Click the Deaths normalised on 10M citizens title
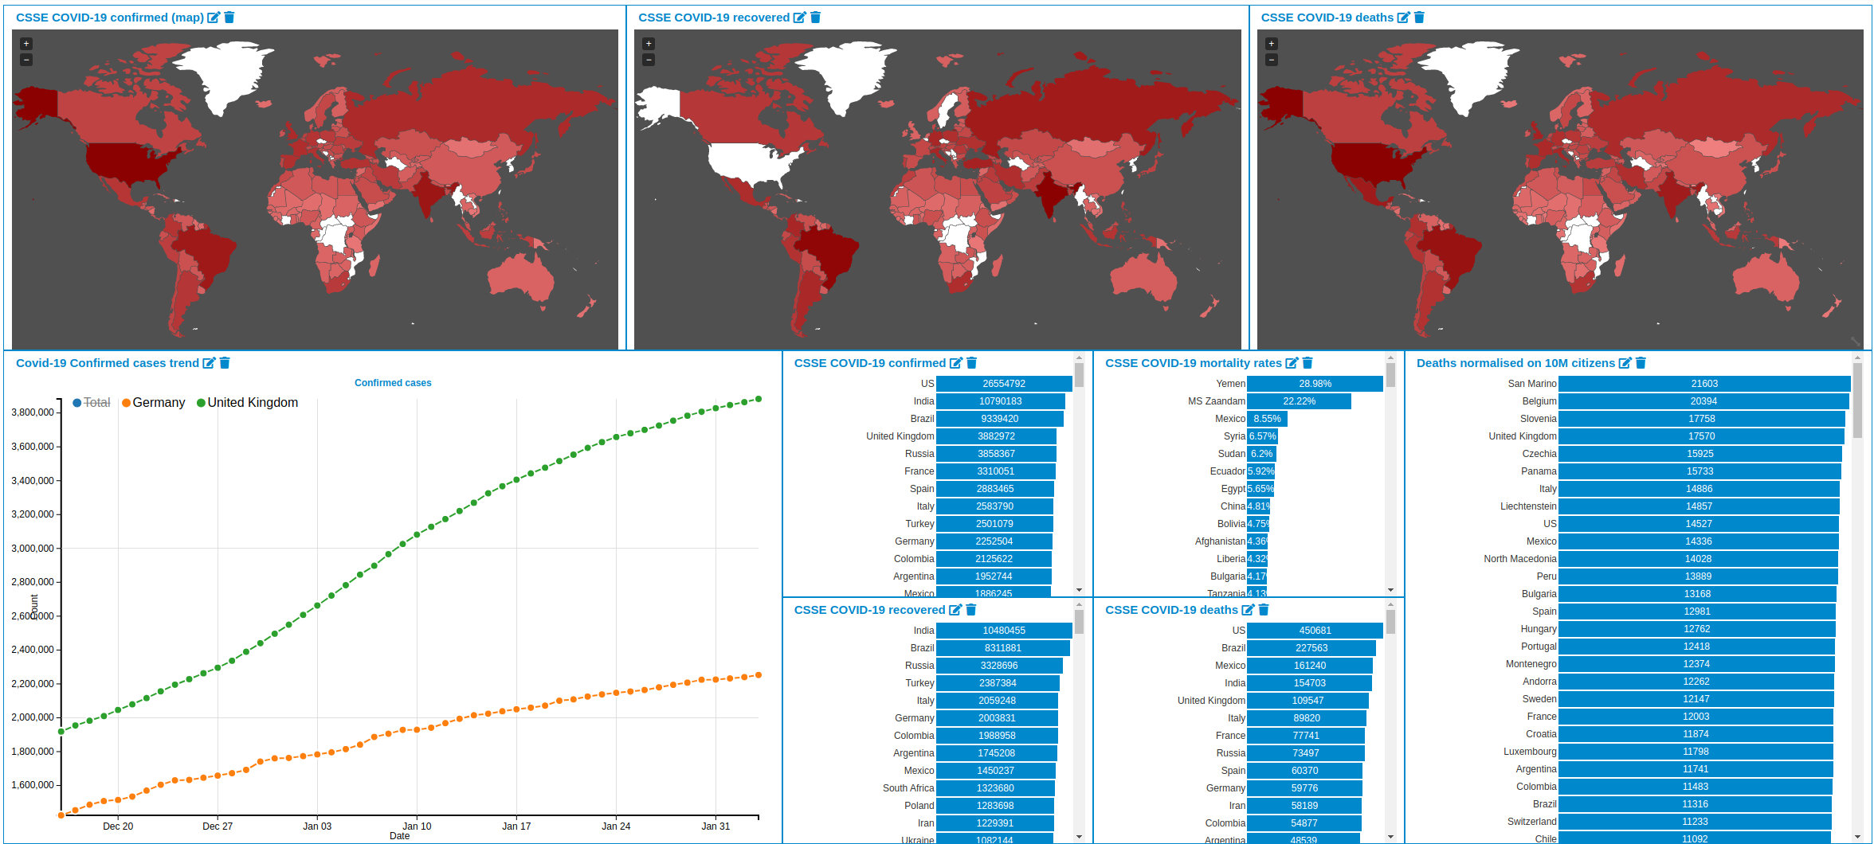The width and height of the screenshot is (1874, 844). [1515, 363]
